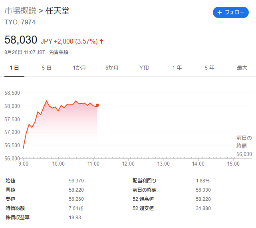Screen dimensions: 256x228
Task: Click the 任天堂 company title
Action: (58, 11)
